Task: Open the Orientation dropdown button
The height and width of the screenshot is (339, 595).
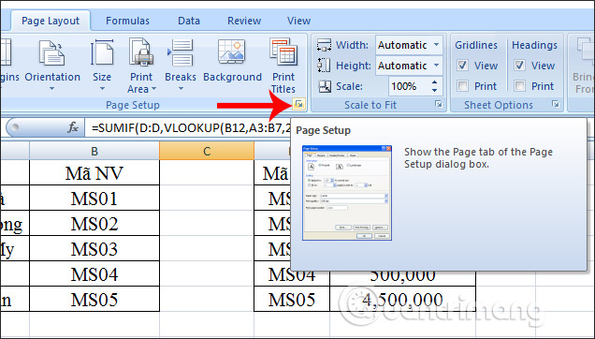Action: 52,66
